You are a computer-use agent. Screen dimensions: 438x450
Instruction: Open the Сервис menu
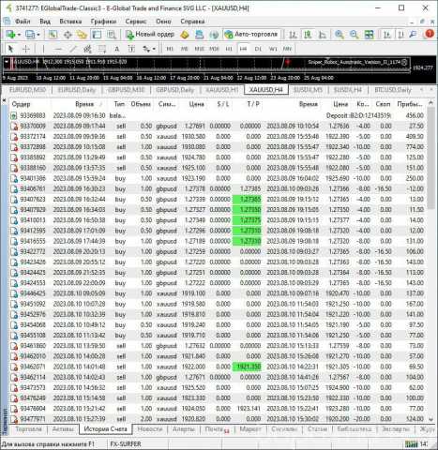click(x=136, y=22)
